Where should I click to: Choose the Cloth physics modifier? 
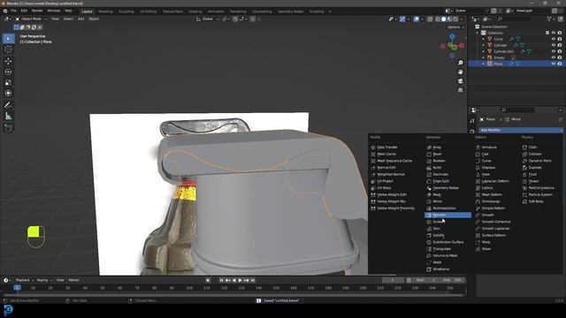(x=532, y=148)
